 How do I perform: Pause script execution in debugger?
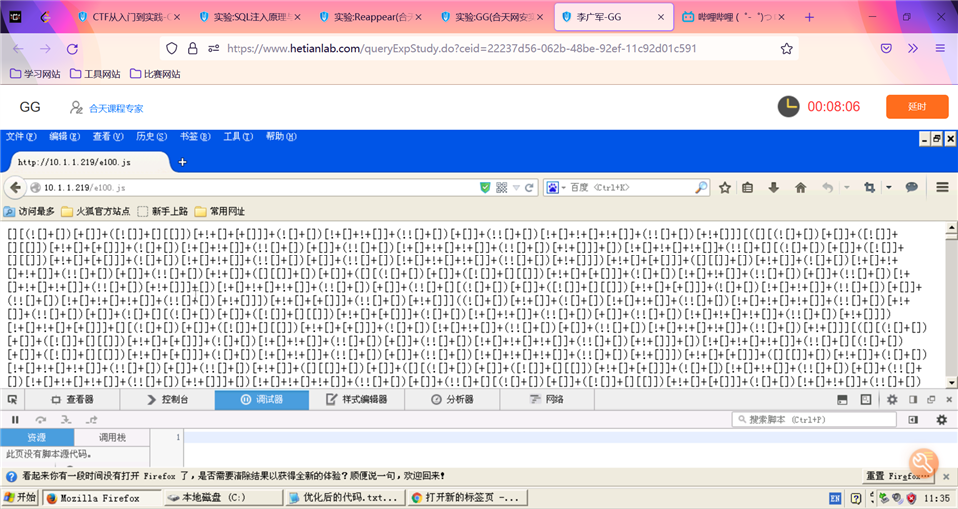coord(15,420)
